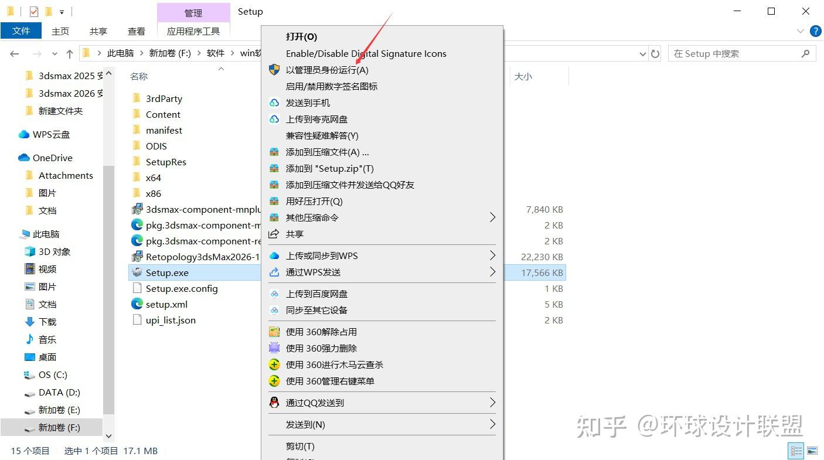Switch to the 查看 ribbon tab
The width and height of the screenshot is (824, 460).
point(137,31)
